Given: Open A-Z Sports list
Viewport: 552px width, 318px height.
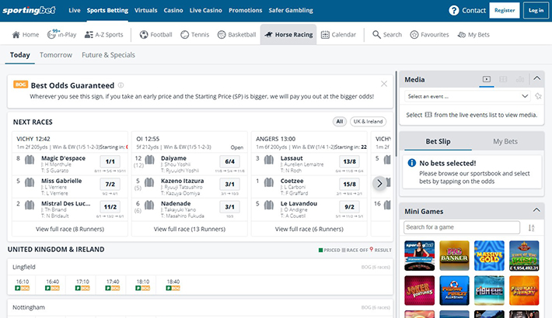Looking at the screenshot, I should pos(104,34).
